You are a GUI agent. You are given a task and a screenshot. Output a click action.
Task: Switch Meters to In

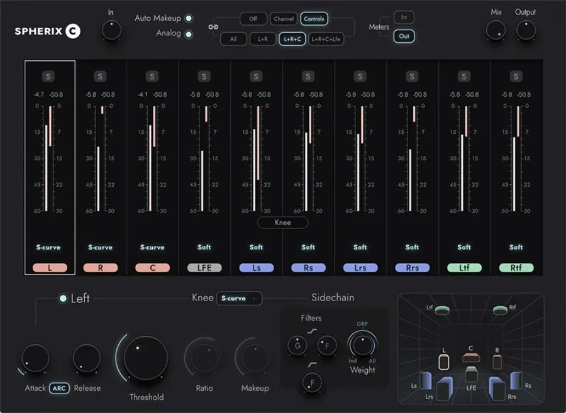coord(404,17)
